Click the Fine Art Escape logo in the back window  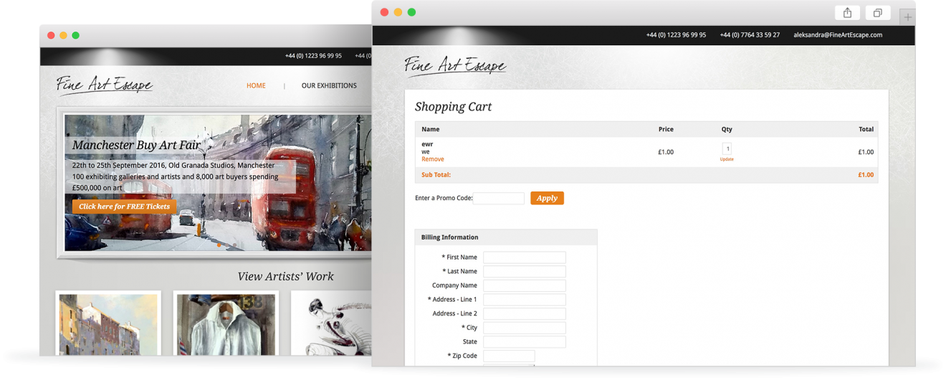[105, 85]
